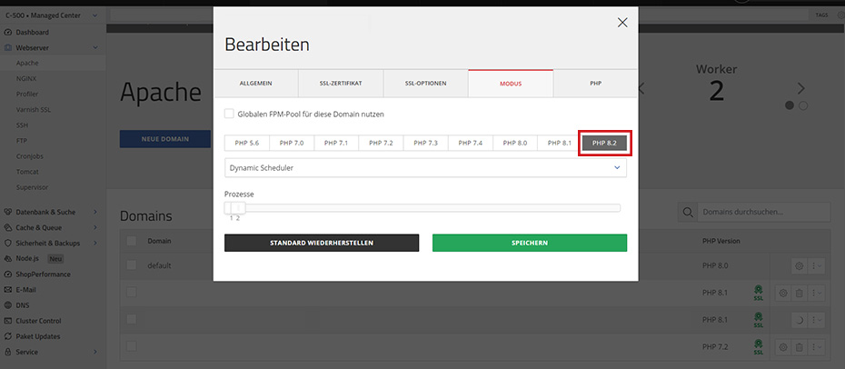Click STANDARD WIEDERHERSTELLEN to reset defaults
This screenshot has height=369, width=845.
322,243
